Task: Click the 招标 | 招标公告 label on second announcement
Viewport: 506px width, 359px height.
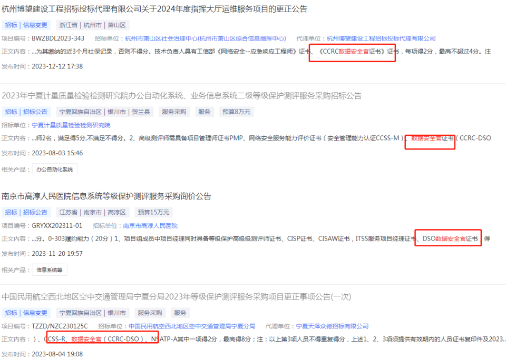Action: (25, 111)
